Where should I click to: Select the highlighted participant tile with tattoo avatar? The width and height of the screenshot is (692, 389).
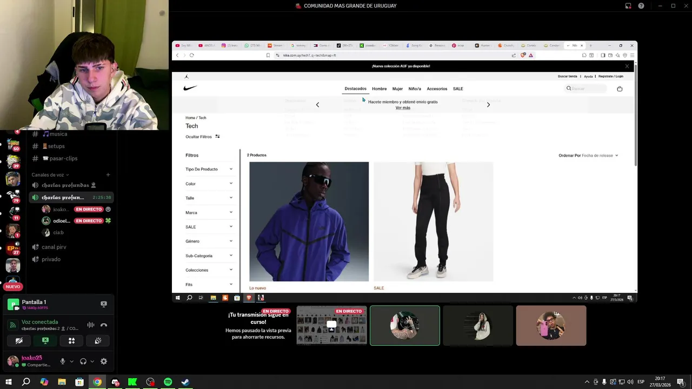pyautogui.click(x=405, y=325)
